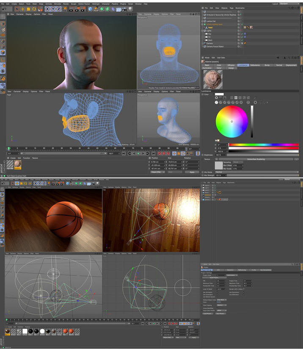303x353 pixels.
Task: Toggle the green checkmark on Key light
Action: pos(242,34)
